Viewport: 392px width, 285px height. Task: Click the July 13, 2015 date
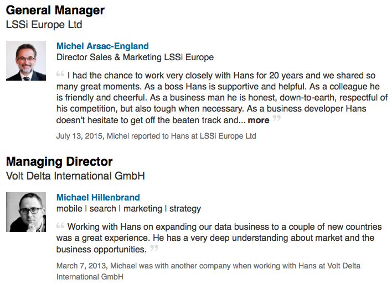click(80, 135)
